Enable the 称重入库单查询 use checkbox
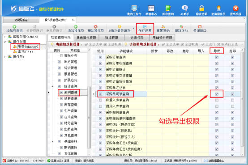 (x=100, y=100)
